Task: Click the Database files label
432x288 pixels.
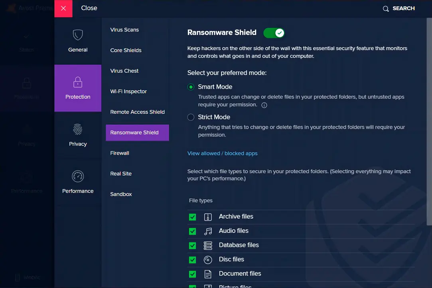Action: 239,245
